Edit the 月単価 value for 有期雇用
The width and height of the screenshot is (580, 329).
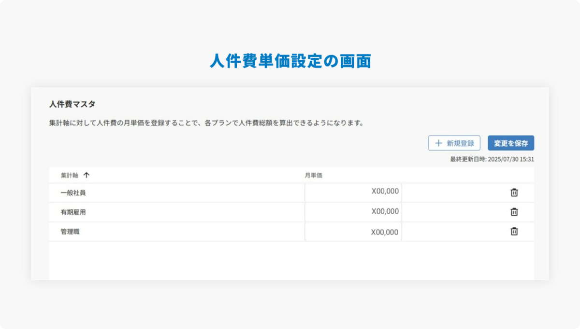(353, 212)
